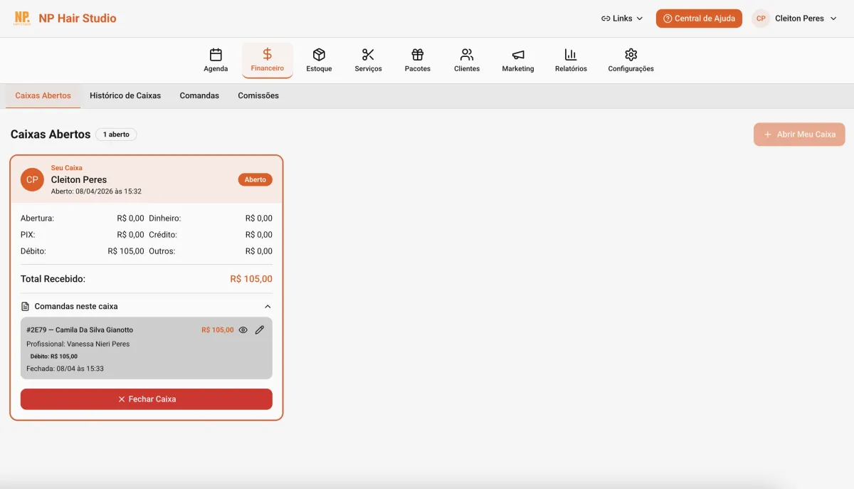Image resolution: width=854 pixels, height=489 pixels.
Task: Open the Pacotes gift icon
Action: (417, 54)
